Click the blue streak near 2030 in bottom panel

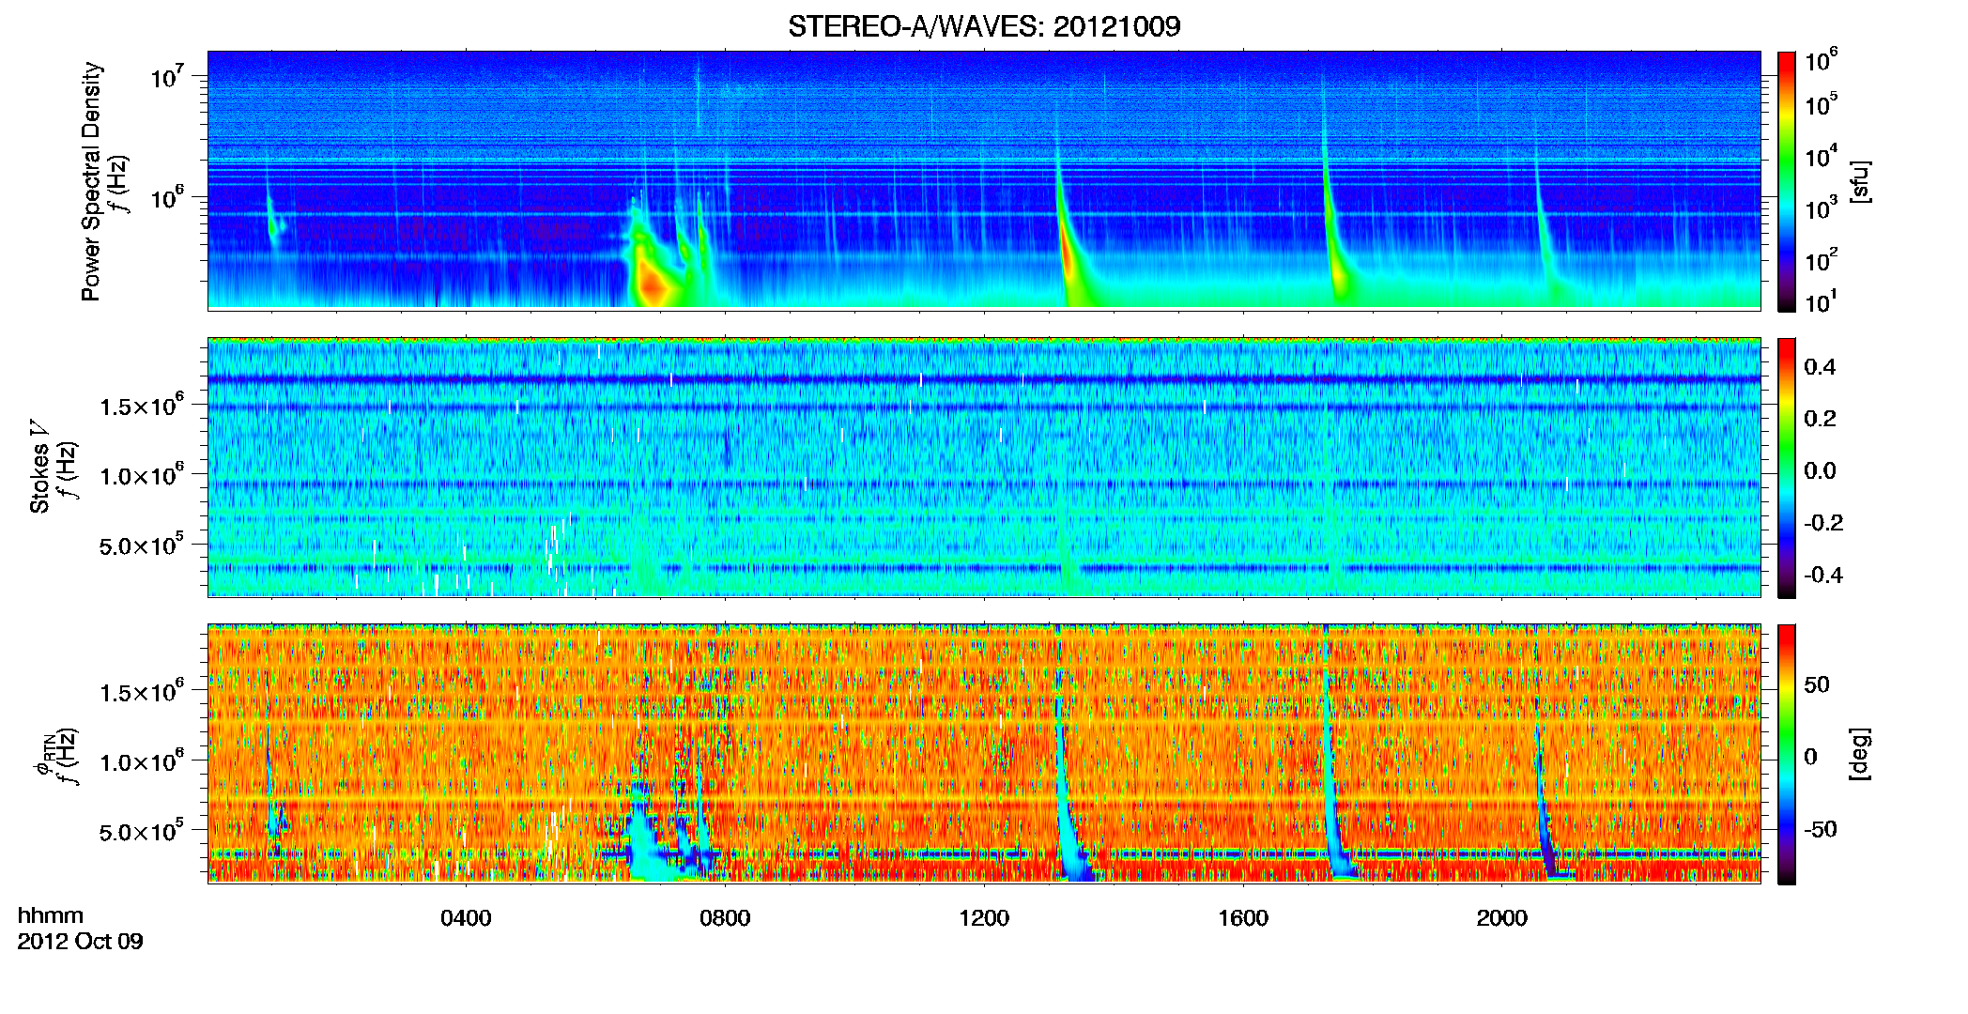(1544, 807)
